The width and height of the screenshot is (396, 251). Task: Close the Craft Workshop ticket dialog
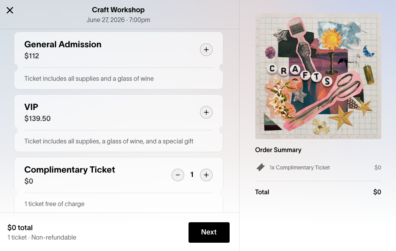point(10,10)
